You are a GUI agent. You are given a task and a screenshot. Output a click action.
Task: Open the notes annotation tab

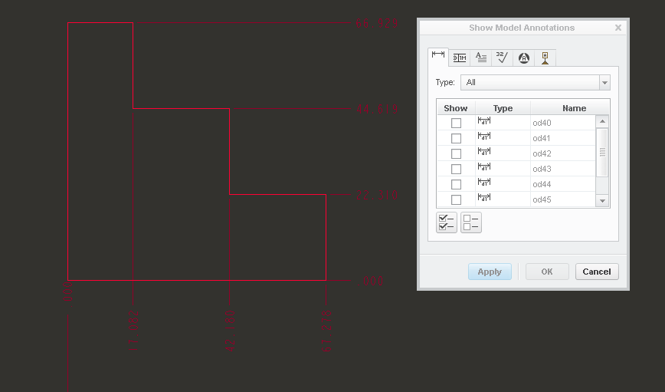(481, 58)
